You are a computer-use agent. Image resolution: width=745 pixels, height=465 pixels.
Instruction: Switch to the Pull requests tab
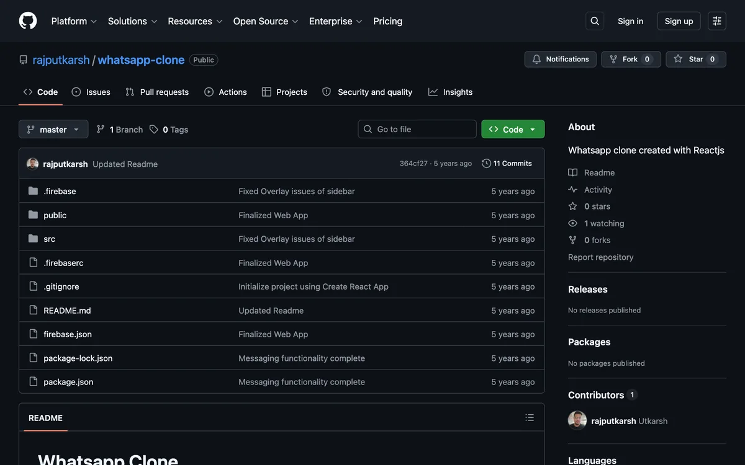(157, 92)
